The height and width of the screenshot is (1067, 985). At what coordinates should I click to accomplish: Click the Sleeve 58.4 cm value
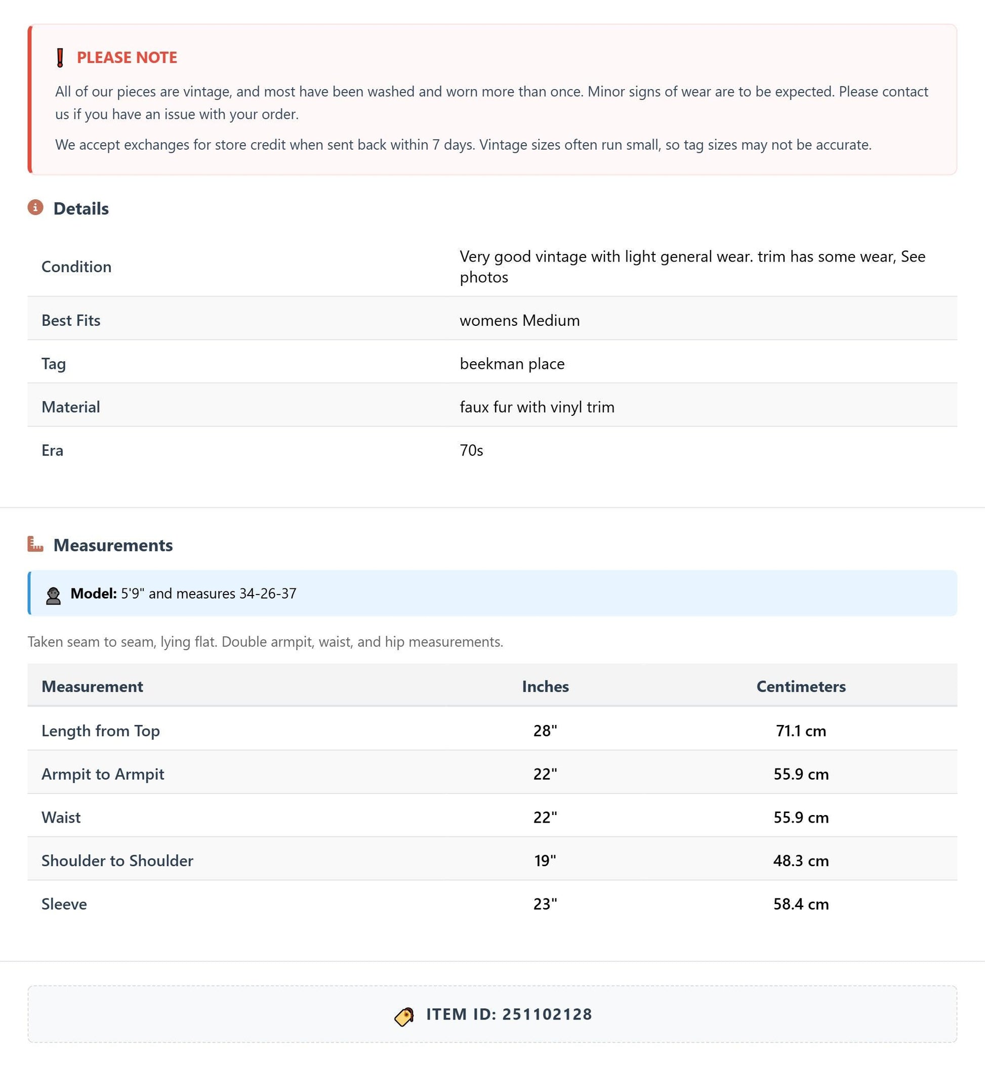[x=801, y=904]
